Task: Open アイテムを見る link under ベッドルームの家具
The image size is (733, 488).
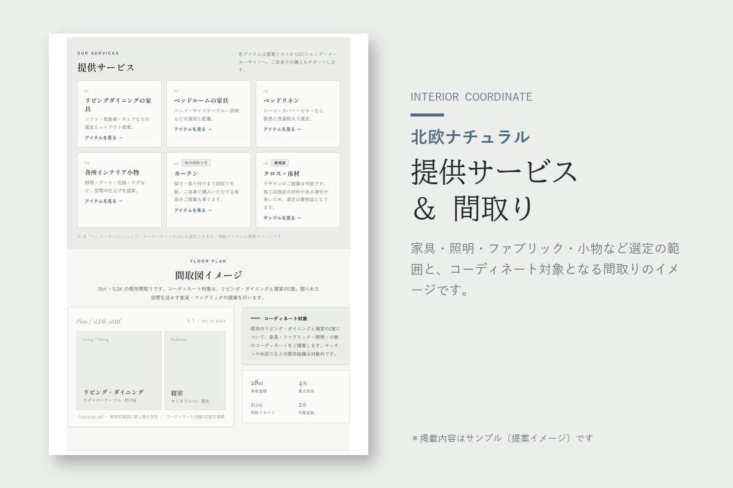Action: (192, 129)
